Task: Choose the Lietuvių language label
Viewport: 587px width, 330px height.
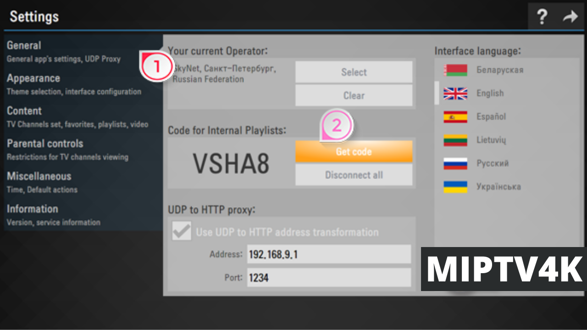Action: 491,140
